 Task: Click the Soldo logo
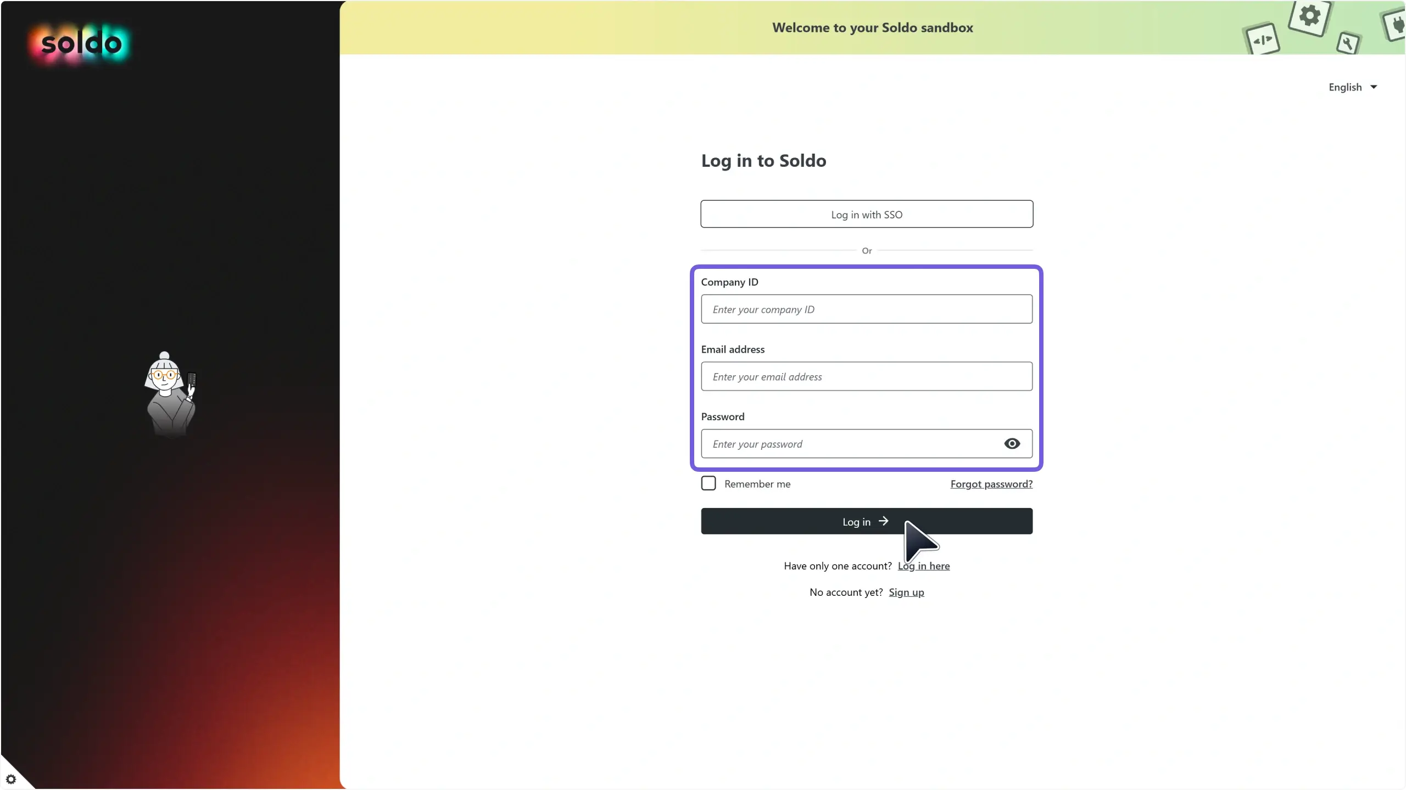point(79,43)
